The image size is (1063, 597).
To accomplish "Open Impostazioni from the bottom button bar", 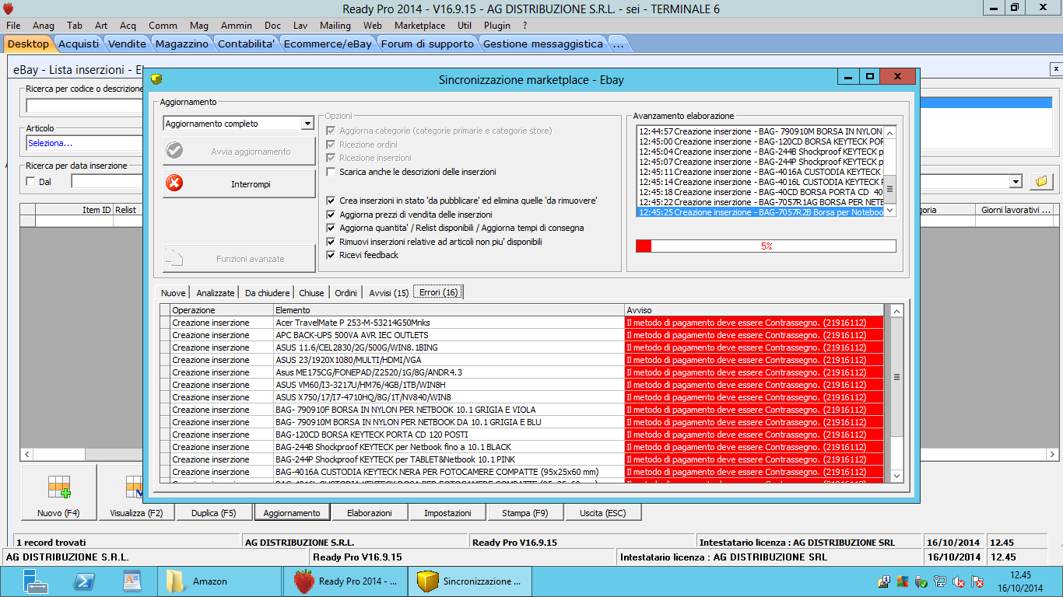I will pos(447,513).
